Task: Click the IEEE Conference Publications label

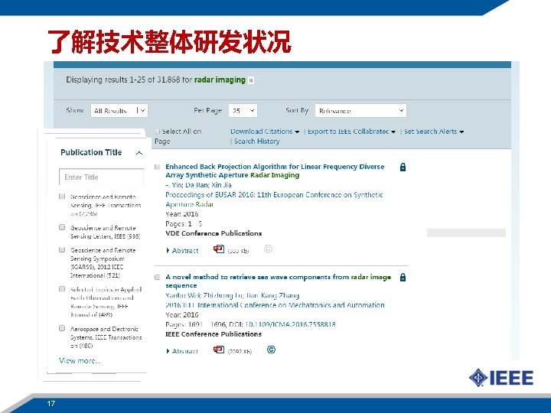Action: [214, 334]
